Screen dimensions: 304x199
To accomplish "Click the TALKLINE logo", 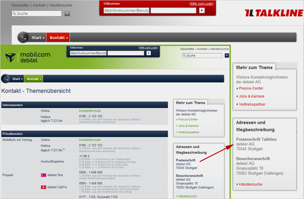I will pos(274,13).
